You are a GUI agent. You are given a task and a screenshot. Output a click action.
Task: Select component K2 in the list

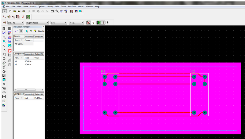pos(16,64)
